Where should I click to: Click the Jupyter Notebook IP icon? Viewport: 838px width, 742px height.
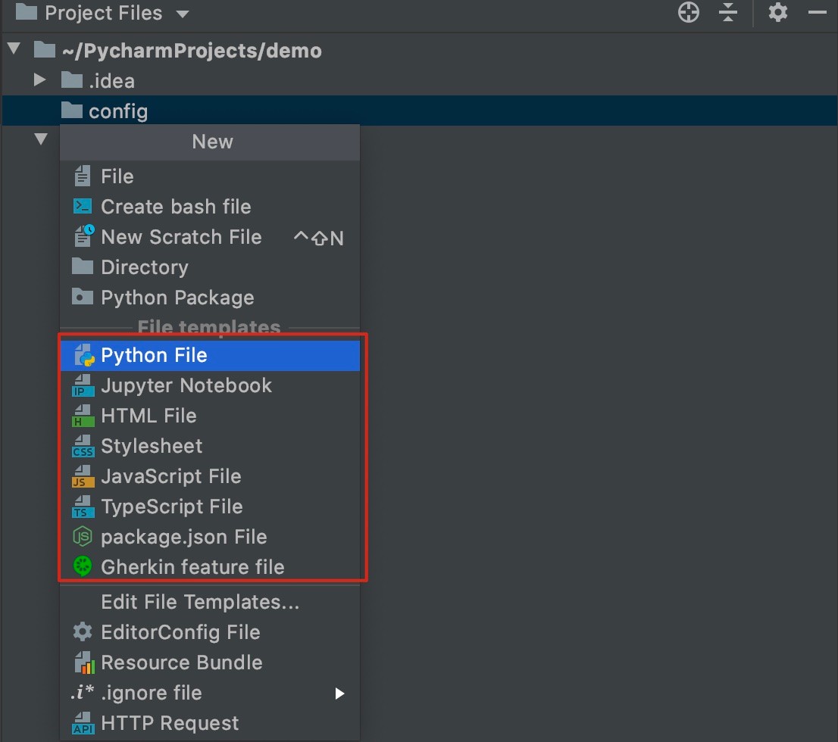coord(83,385)
